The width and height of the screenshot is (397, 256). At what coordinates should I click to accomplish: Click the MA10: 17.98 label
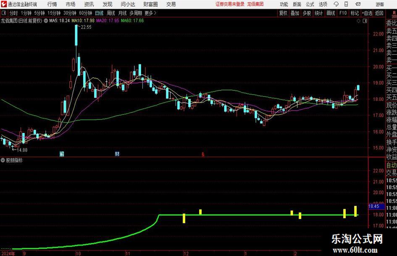pos(83,21)
